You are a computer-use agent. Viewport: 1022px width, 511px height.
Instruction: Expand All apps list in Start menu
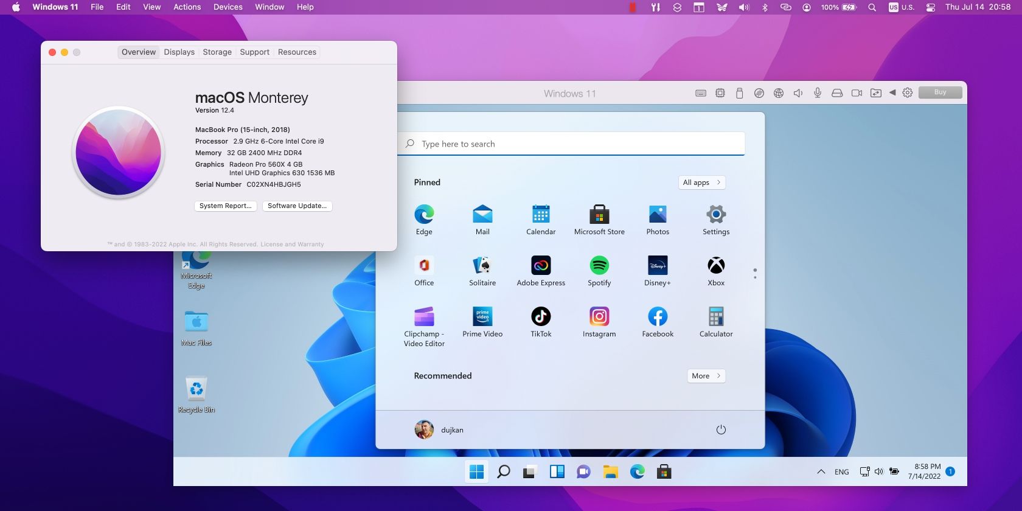pyautogui.click(x=701, y=182)
